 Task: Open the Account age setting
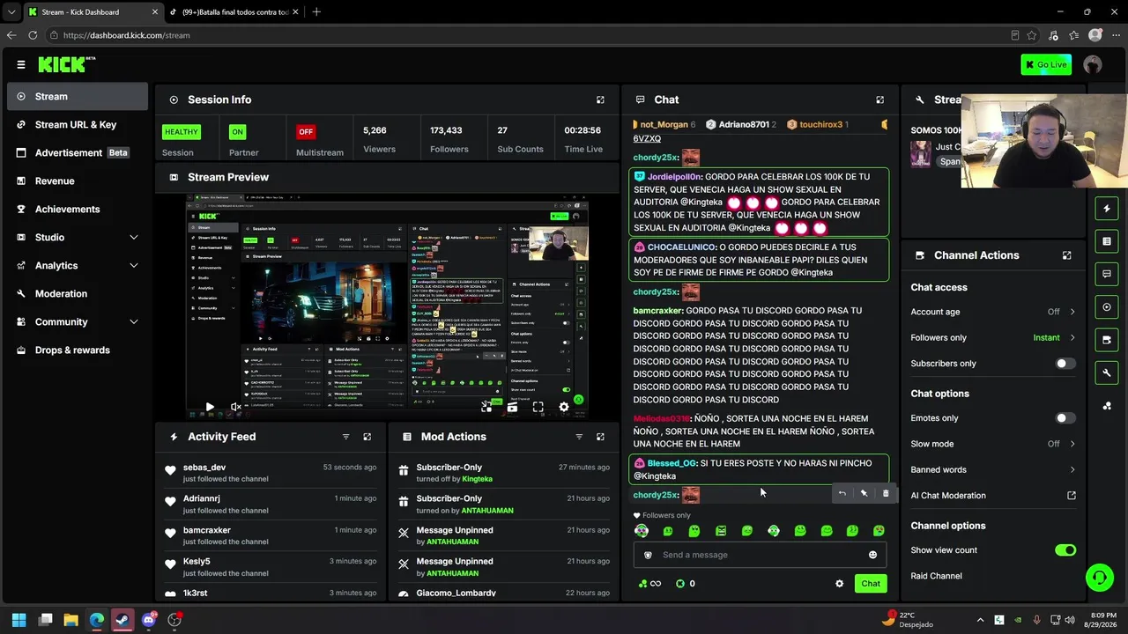click(993, 312)
